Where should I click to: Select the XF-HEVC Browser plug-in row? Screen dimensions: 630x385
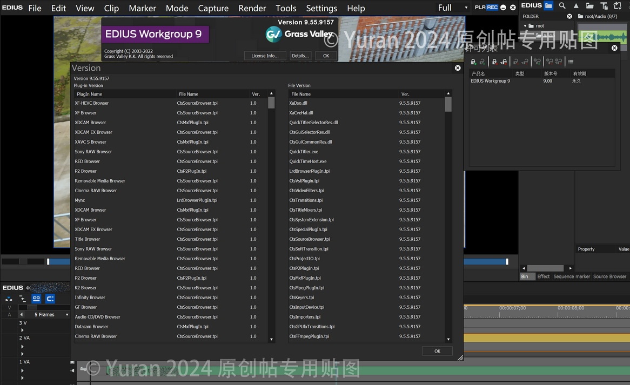tap(171, 103)
